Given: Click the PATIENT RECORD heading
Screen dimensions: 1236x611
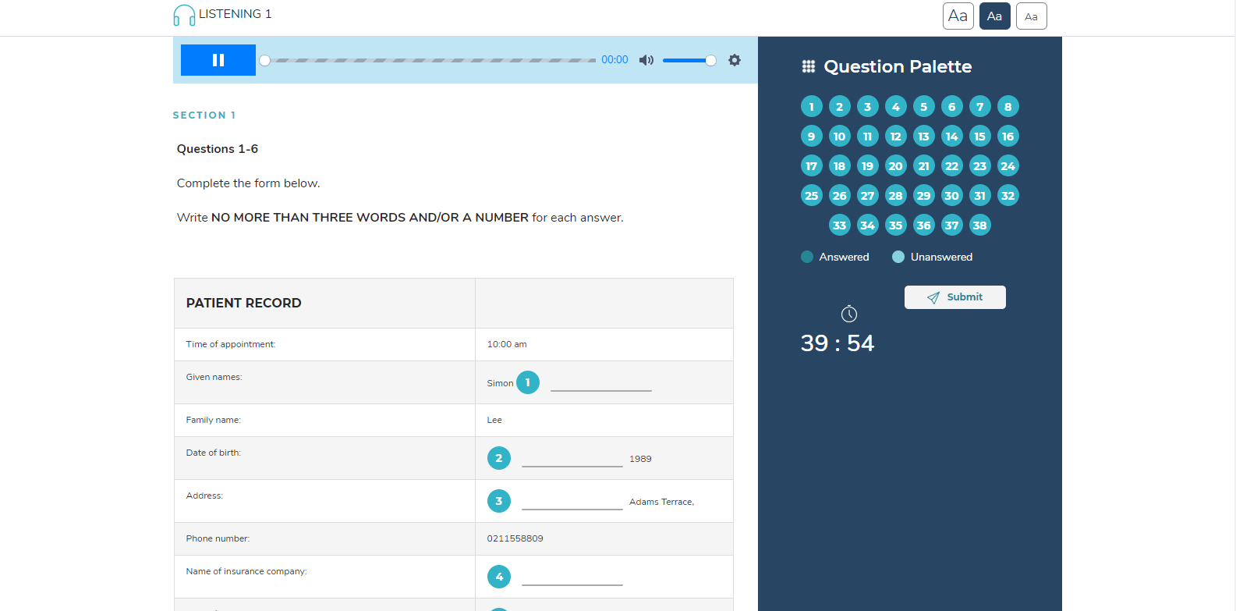Looking at the screenshot, I should click(x=243, y=303).
